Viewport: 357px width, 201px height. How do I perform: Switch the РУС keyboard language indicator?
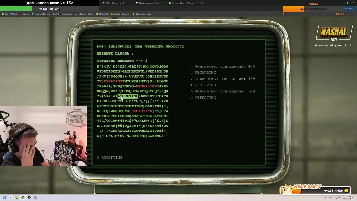[x=331, y=198]
